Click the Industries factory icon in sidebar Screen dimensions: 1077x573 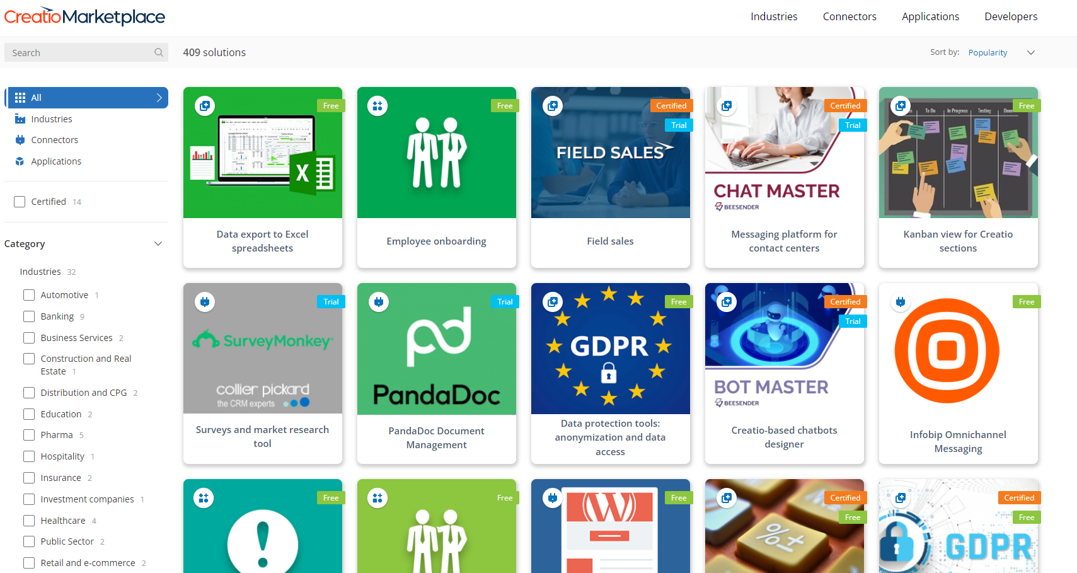tap(20, 119)
